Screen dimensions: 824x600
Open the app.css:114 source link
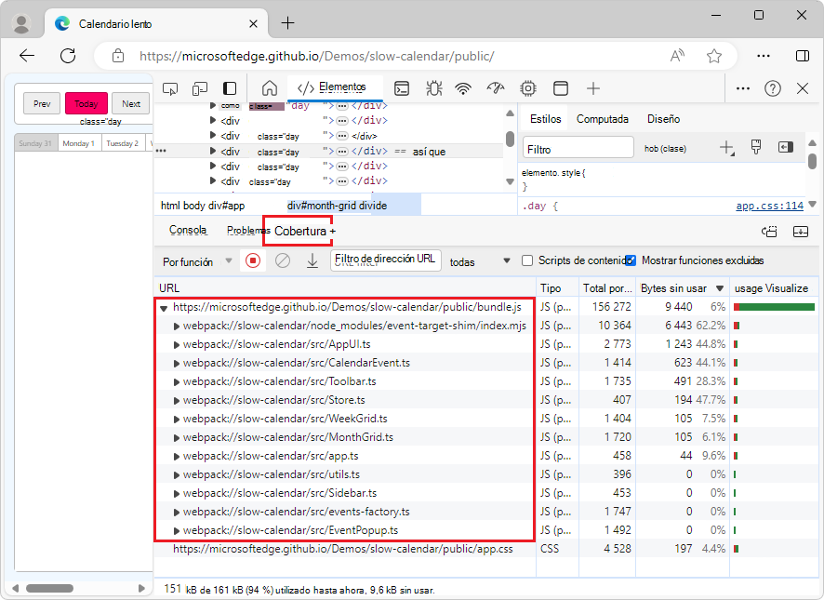pyautogui.click(x=769, y=206)
